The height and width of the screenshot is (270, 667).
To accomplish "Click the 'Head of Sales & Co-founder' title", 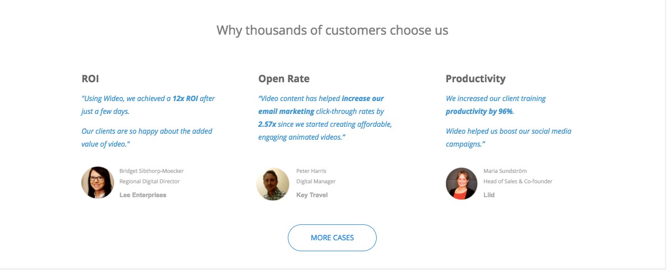I will coord(518,181).
